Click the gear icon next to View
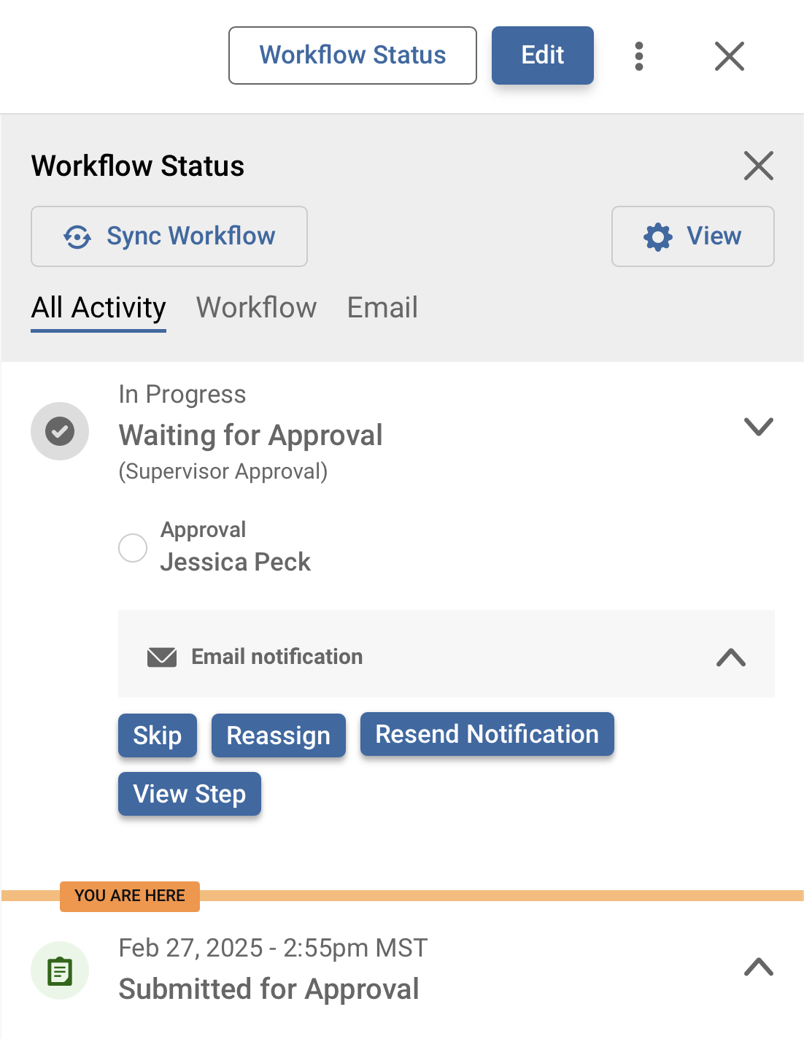This screenshot has width=804, height=1039. click(x=657, y=236)
